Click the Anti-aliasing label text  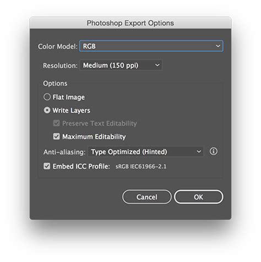tap(64, 152)
